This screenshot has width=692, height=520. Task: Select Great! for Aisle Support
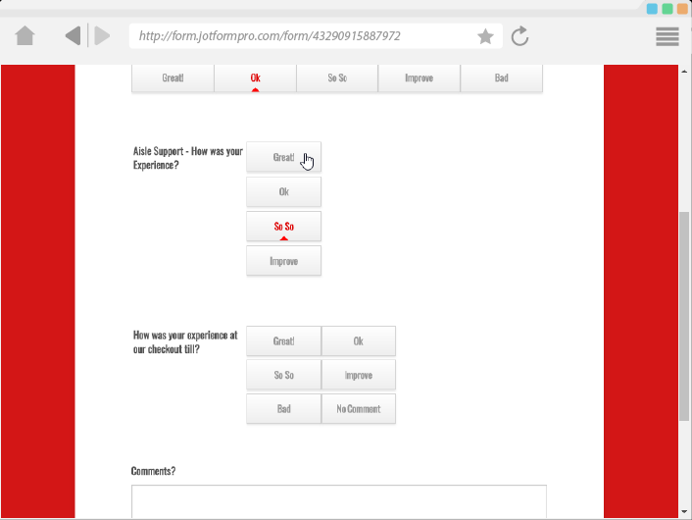[283, 157]
